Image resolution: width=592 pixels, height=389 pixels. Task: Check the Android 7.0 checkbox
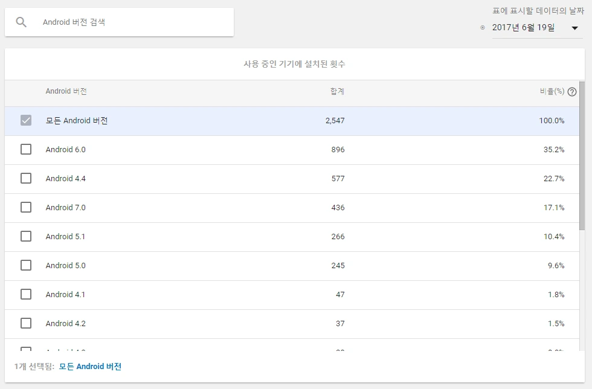pyautogui.click(x=26, y=207)
